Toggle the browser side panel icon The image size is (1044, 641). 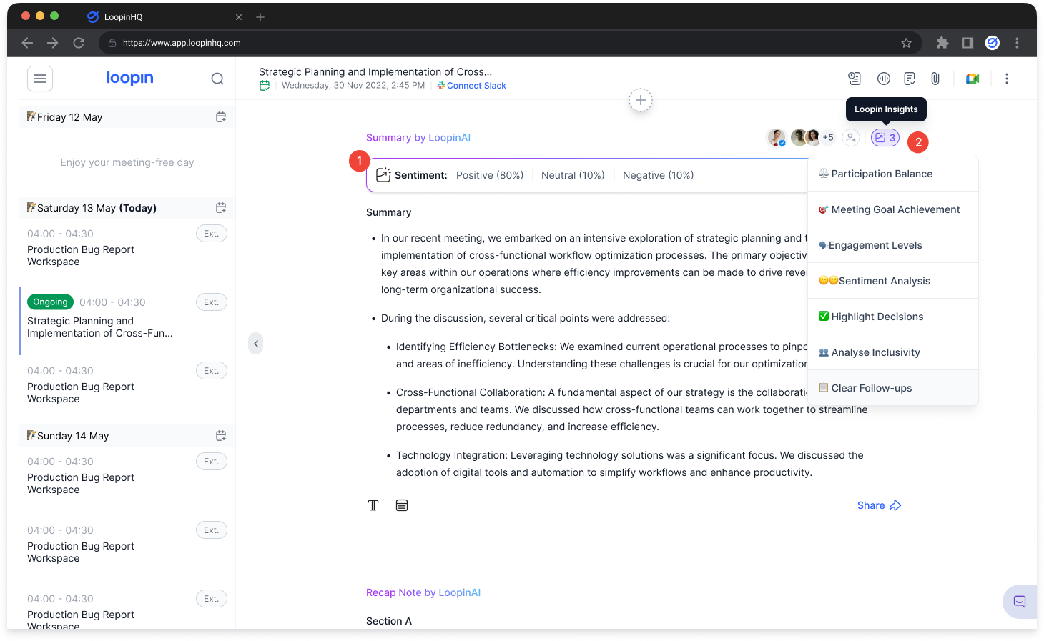(x=967, y=43)
